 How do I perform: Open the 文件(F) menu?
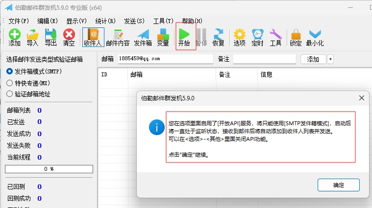19,21
